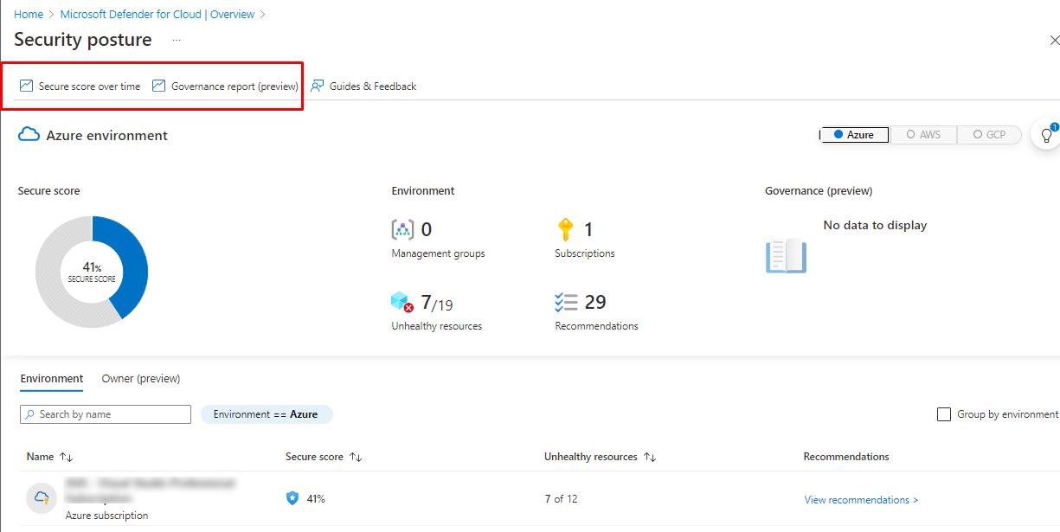Click the Governance report chart icon
This screenshot has width=1060, height=532.
[x=158, y=87]
